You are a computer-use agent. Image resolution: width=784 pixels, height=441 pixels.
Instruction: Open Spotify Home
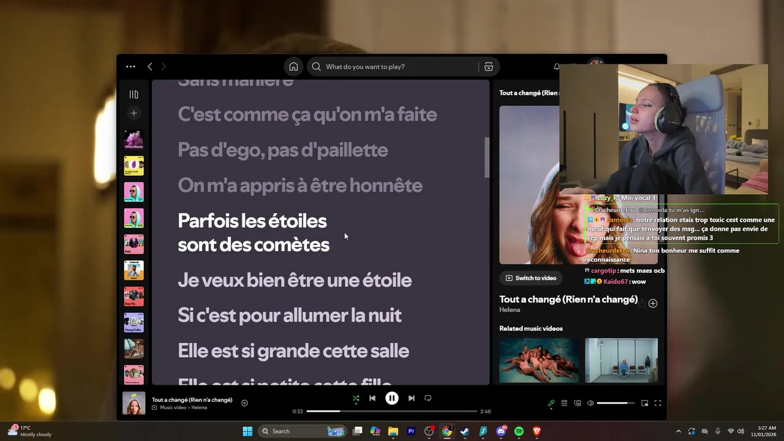click(x=293, y=67)
